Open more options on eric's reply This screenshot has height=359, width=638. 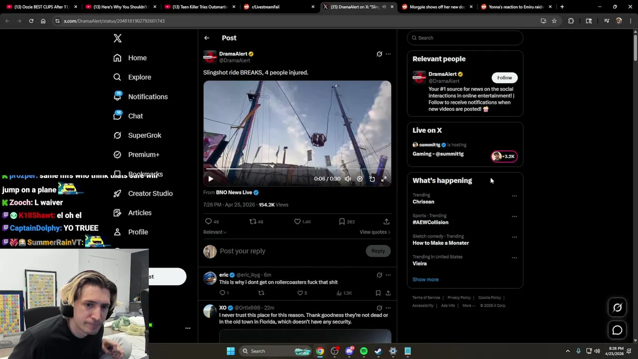click(x=388, y=275)
